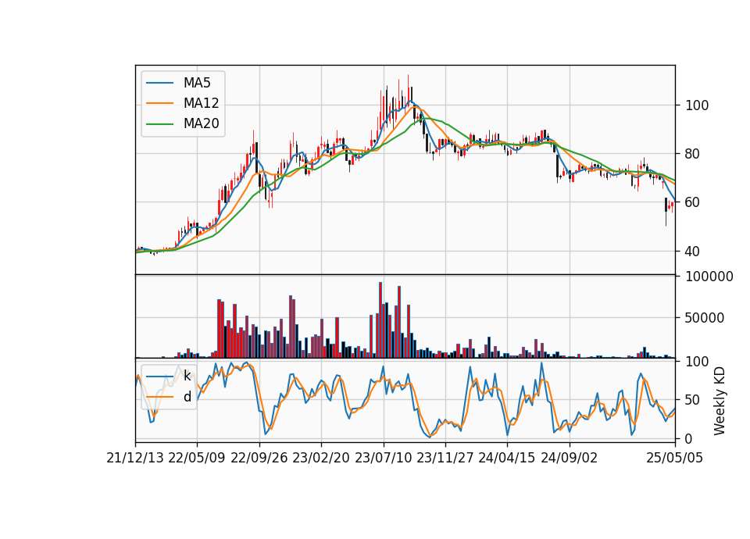Click the tallest volume bar near 23/07/10
This screenshot has height=539, width=750.
coord(380,320)
